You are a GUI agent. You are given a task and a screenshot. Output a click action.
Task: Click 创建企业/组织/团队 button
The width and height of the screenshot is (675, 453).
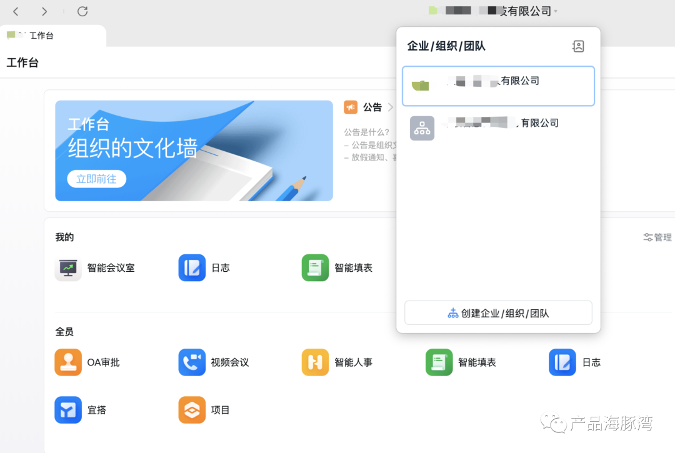pyautogui.click(x=498, y=313)
